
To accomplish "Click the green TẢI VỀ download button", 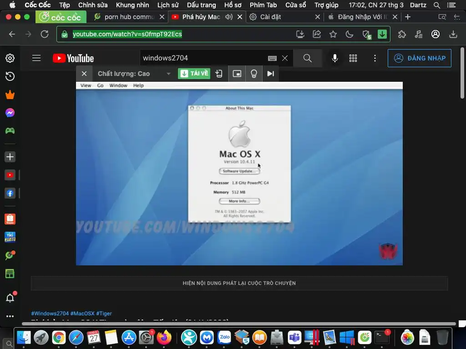I will tap(194, 74).
